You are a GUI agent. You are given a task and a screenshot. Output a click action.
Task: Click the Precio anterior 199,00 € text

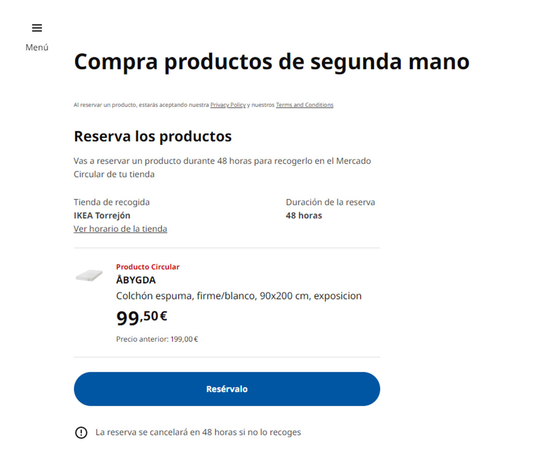point(157,339)
